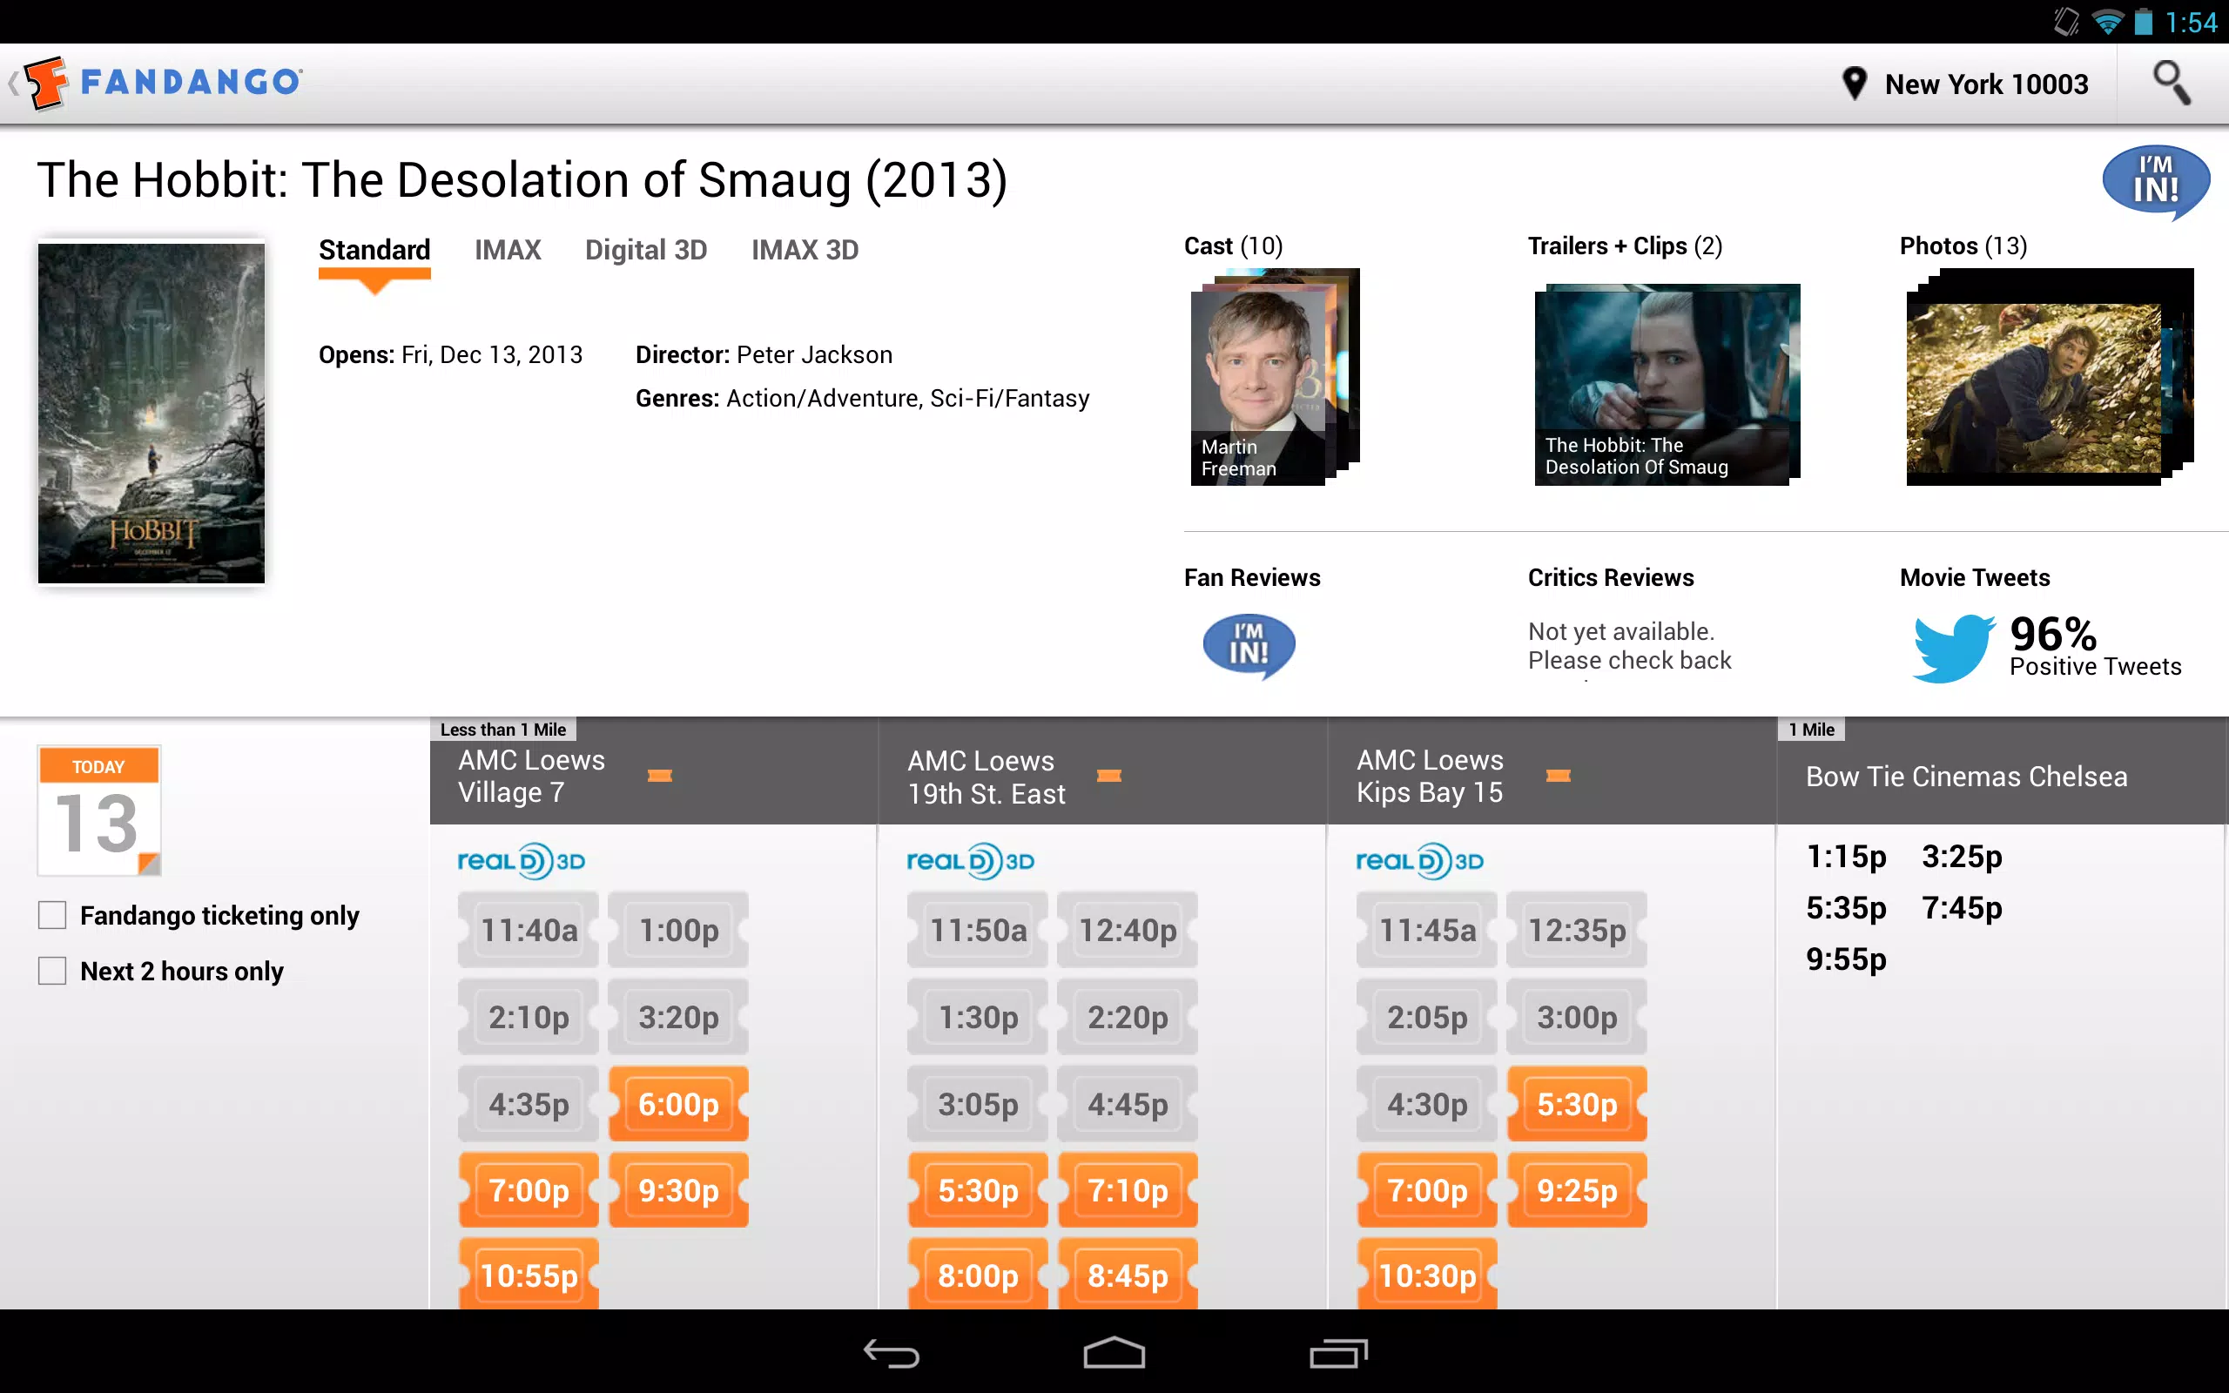Tap the Wi-Fi status icon

coord(2106,21)
